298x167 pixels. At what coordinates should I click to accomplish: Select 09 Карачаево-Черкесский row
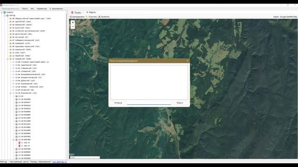pos(26,46)
